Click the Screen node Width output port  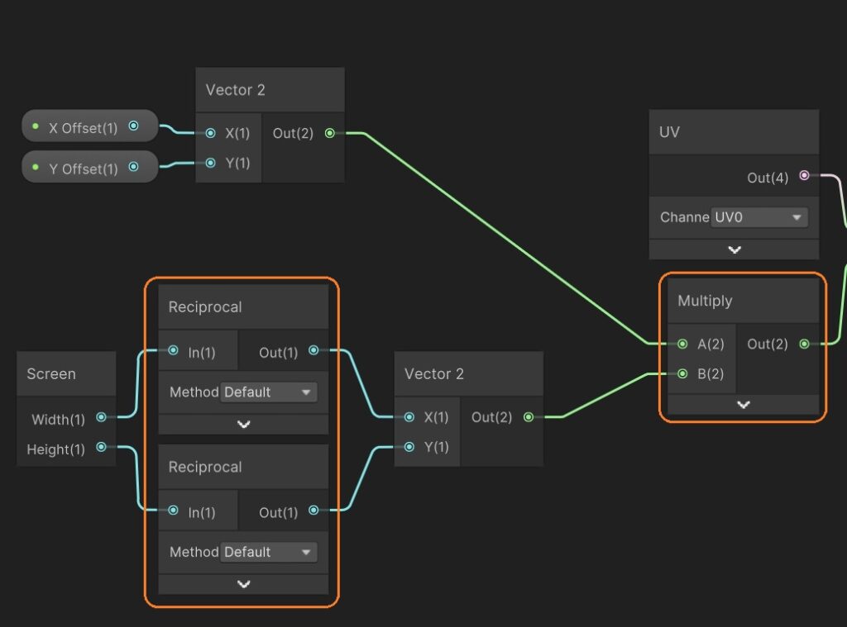coord(101,418)
